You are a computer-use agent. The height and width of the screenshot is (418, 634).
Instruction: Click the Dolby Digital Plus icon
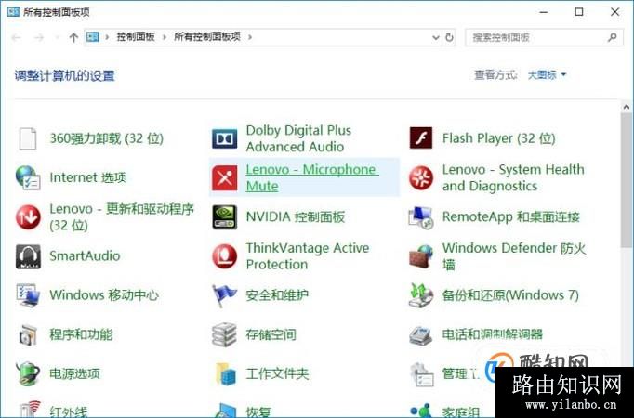point(224,138)
